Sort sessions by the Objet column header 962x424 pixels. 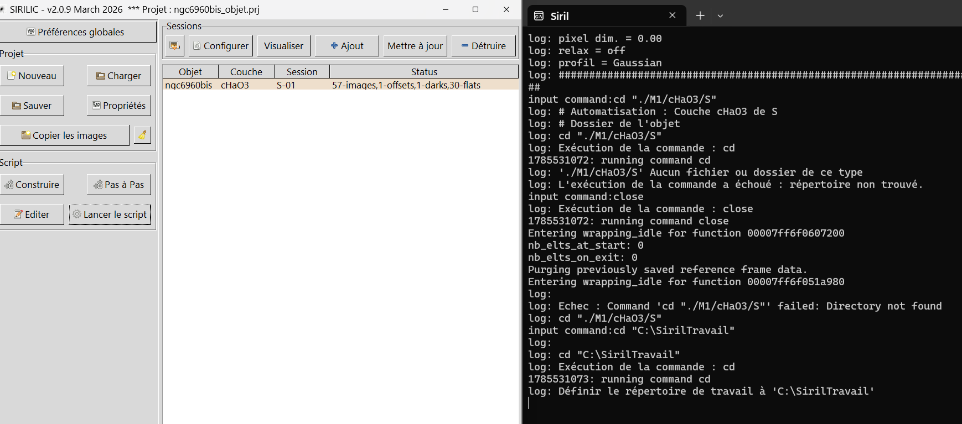[190, 72]
